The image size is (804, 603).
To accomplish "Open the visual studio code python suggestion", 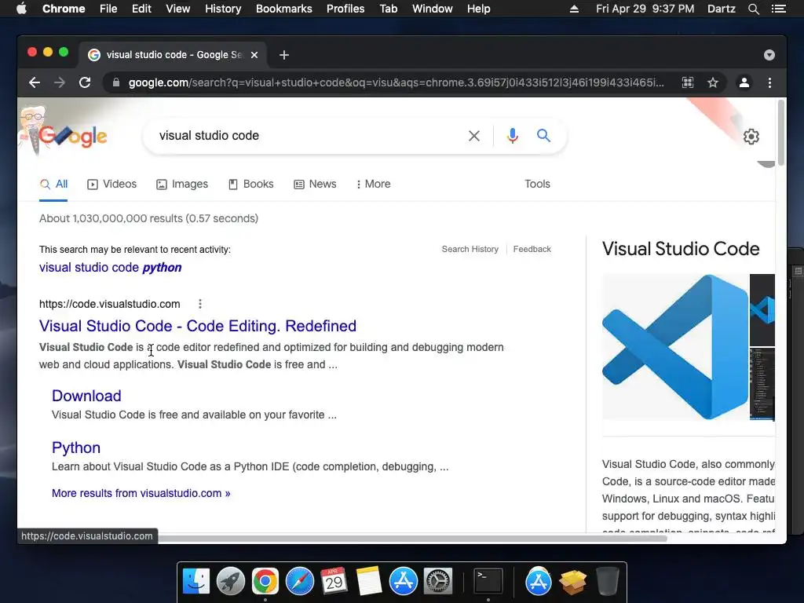I will point(110,268).
